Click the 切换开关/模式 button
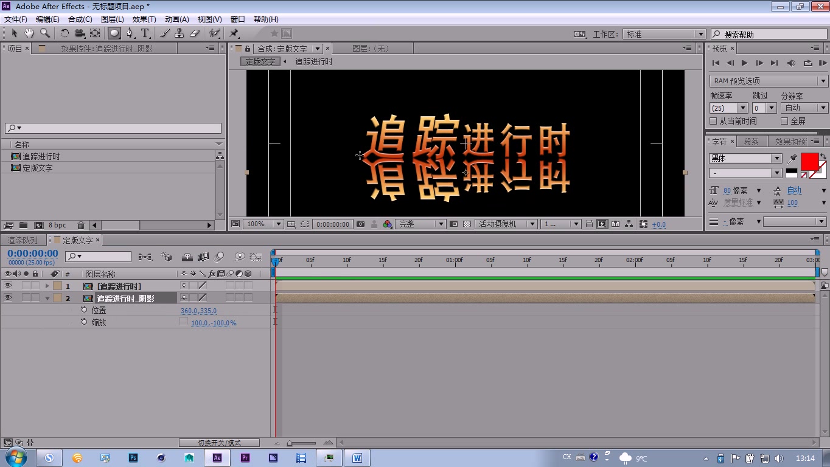This screenshot has height=467, width=830. tap(219, 442)
